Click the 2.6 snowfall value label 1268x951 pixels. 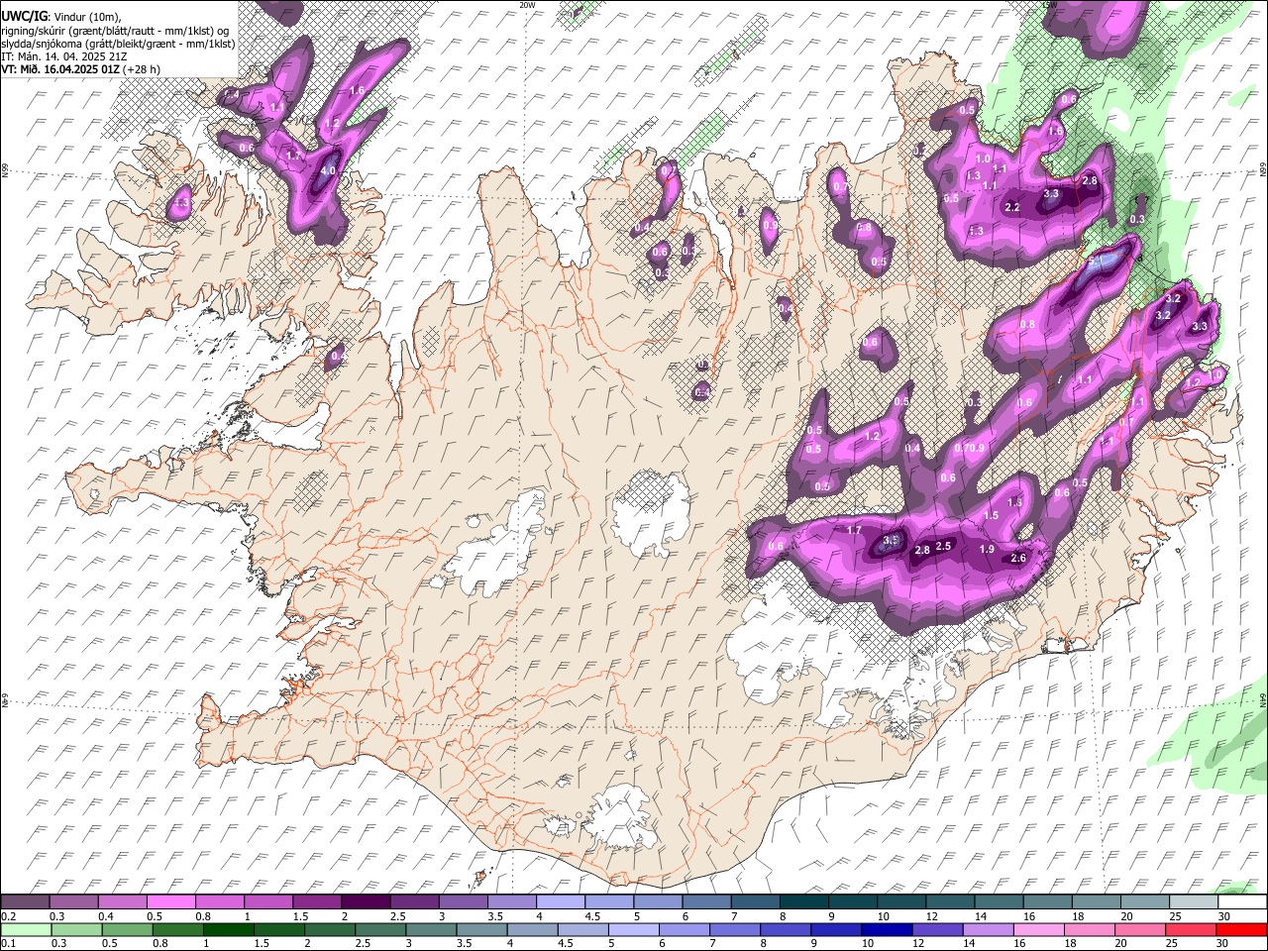tap(1017, 559)
